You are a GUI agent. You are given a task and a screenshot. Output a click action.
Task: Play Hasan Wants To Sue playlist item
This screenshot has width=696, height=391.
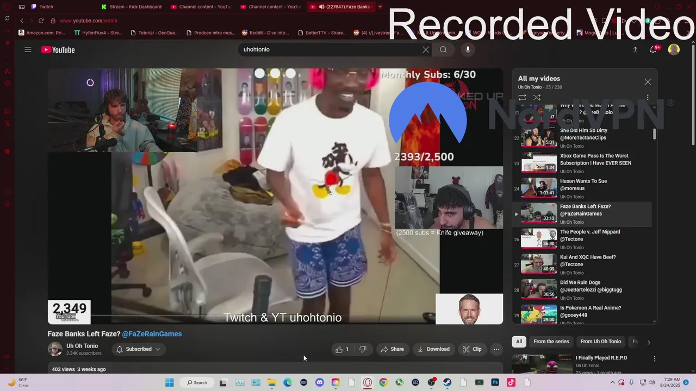[x=582, y=188]
